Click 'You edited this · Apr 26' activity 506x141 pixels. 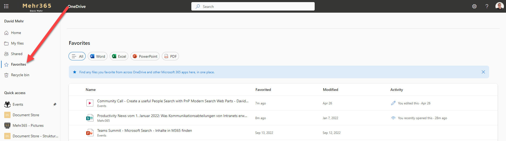point(414,103)
